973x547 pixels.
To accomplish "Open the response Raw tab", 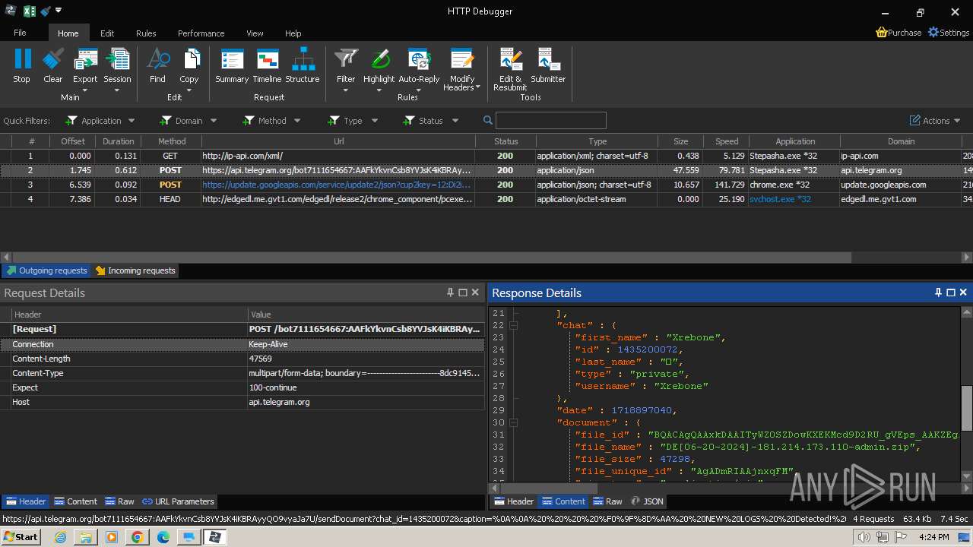I will [607, 501].
